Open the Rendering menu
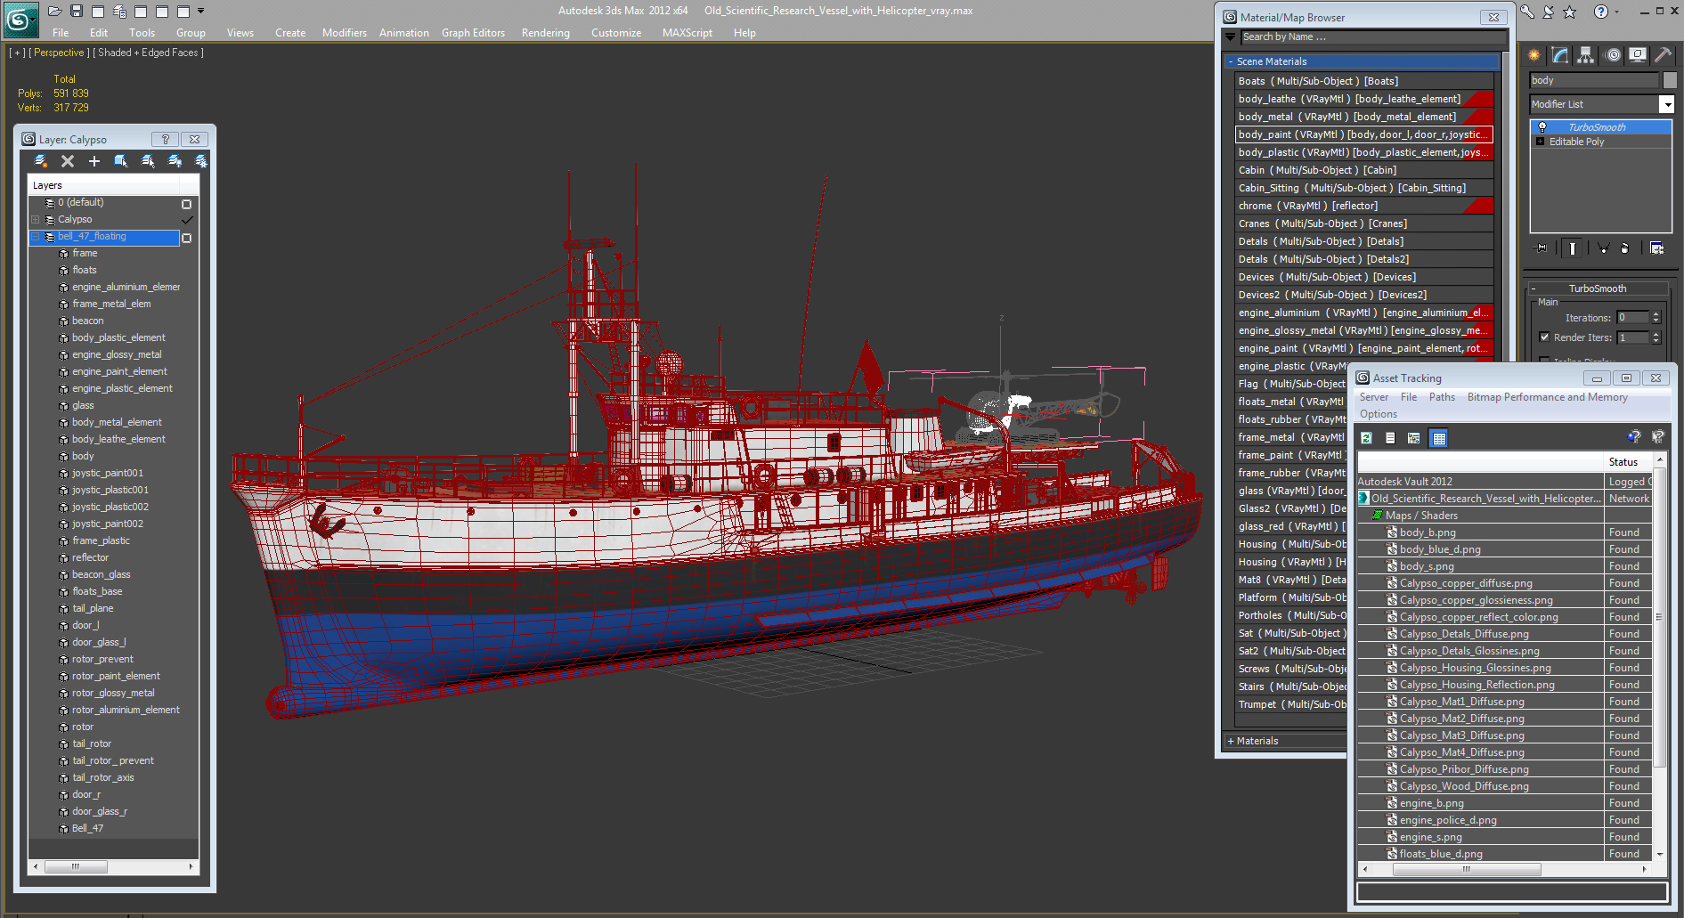1684x918 pixels. tap(546, 33)
